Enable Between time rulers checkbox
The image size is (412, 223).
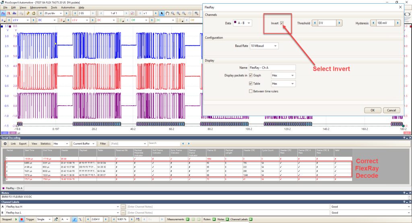point(251,91)
